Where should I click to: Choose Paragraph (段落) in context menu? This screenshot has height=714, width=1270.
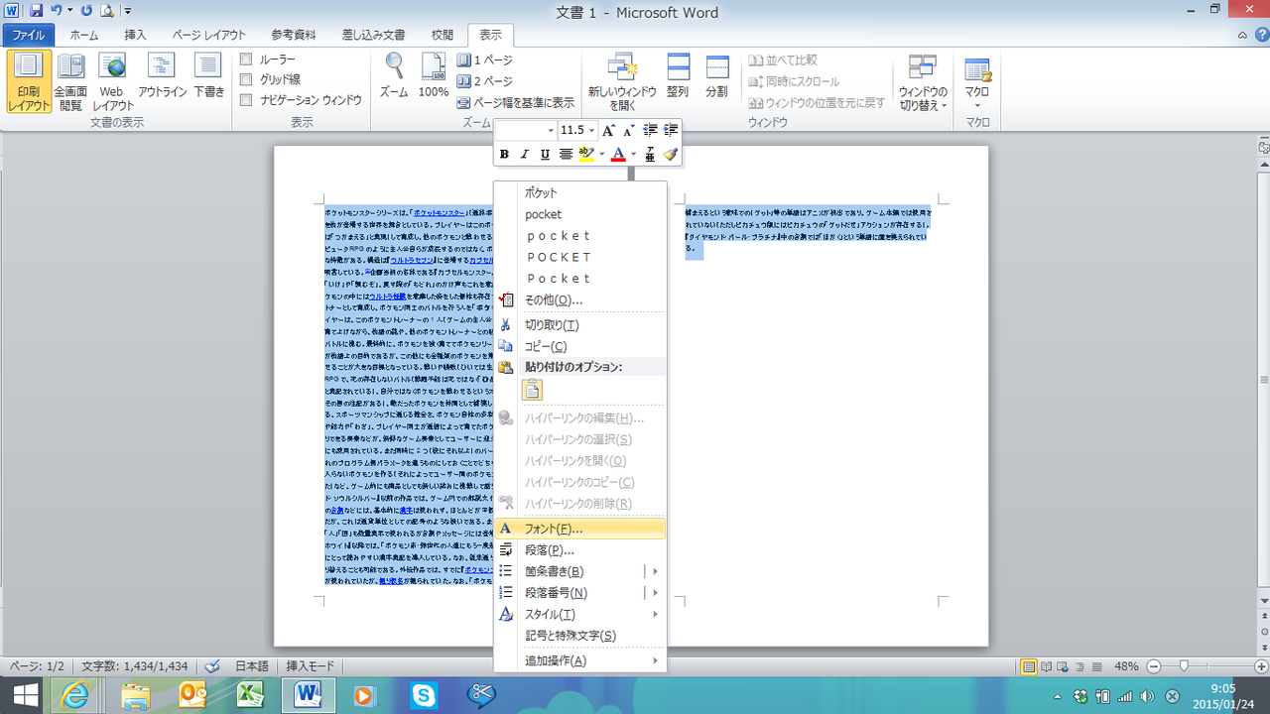[580, 550]
